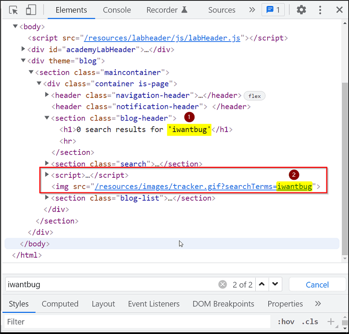The image size is (349, 334).
Task: Open the Event Listeners tab
Action: (154, 304)
